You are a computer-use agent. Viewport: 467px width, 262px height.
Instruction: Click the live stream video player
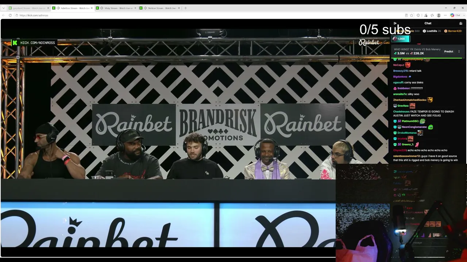(195, 138)
